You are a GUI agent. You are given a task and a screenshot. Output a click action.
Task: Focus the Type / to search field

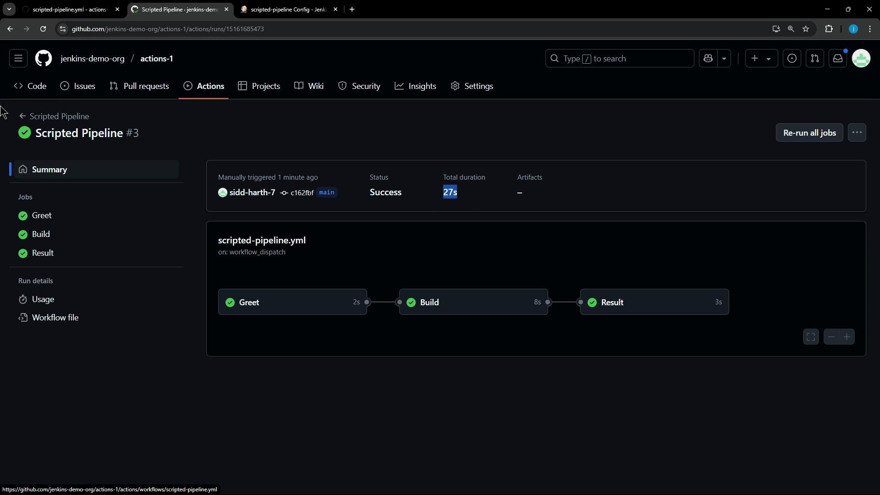620,59
